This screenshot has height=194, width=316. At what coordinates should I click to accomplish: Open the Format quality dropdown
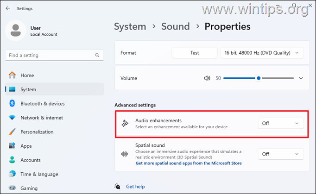(x=262, y=53)
